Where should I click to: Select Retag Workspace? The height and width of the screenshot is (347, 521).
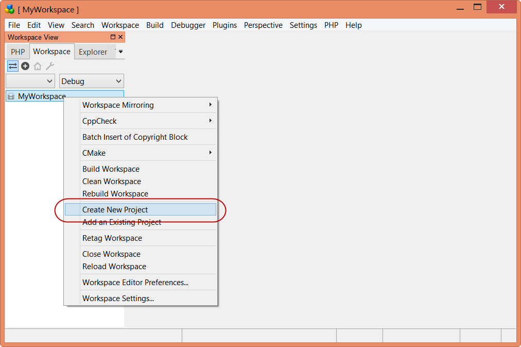tap(141, 238)
